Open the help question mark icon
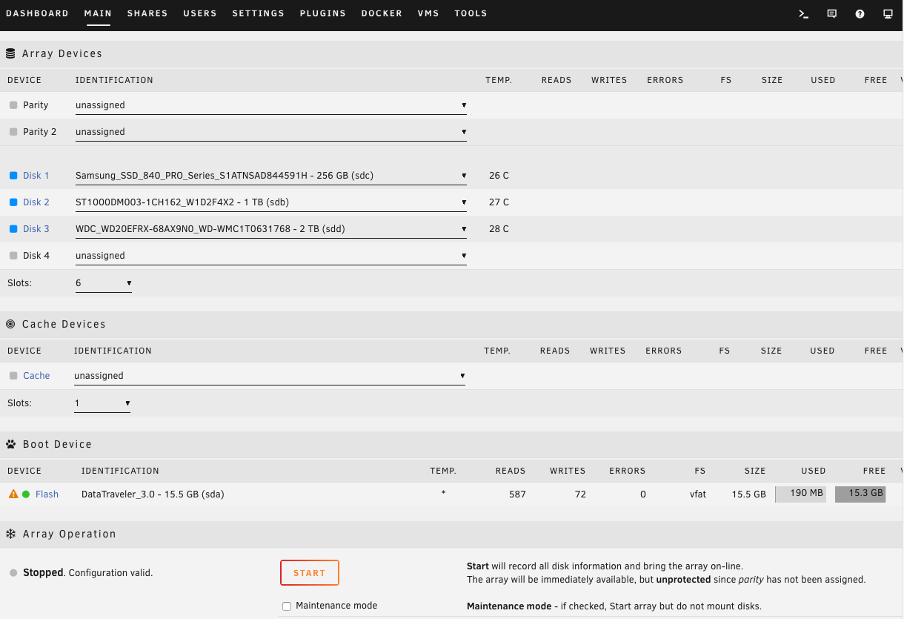The image size is (904, 619). 860,14
